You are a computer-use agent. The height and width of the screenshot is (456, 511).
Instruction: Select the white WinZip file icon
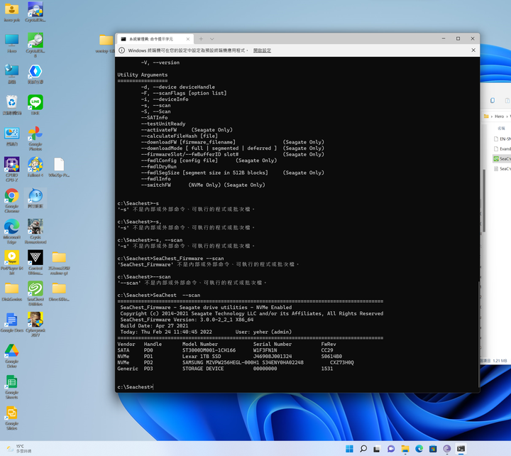pos(59,167)
